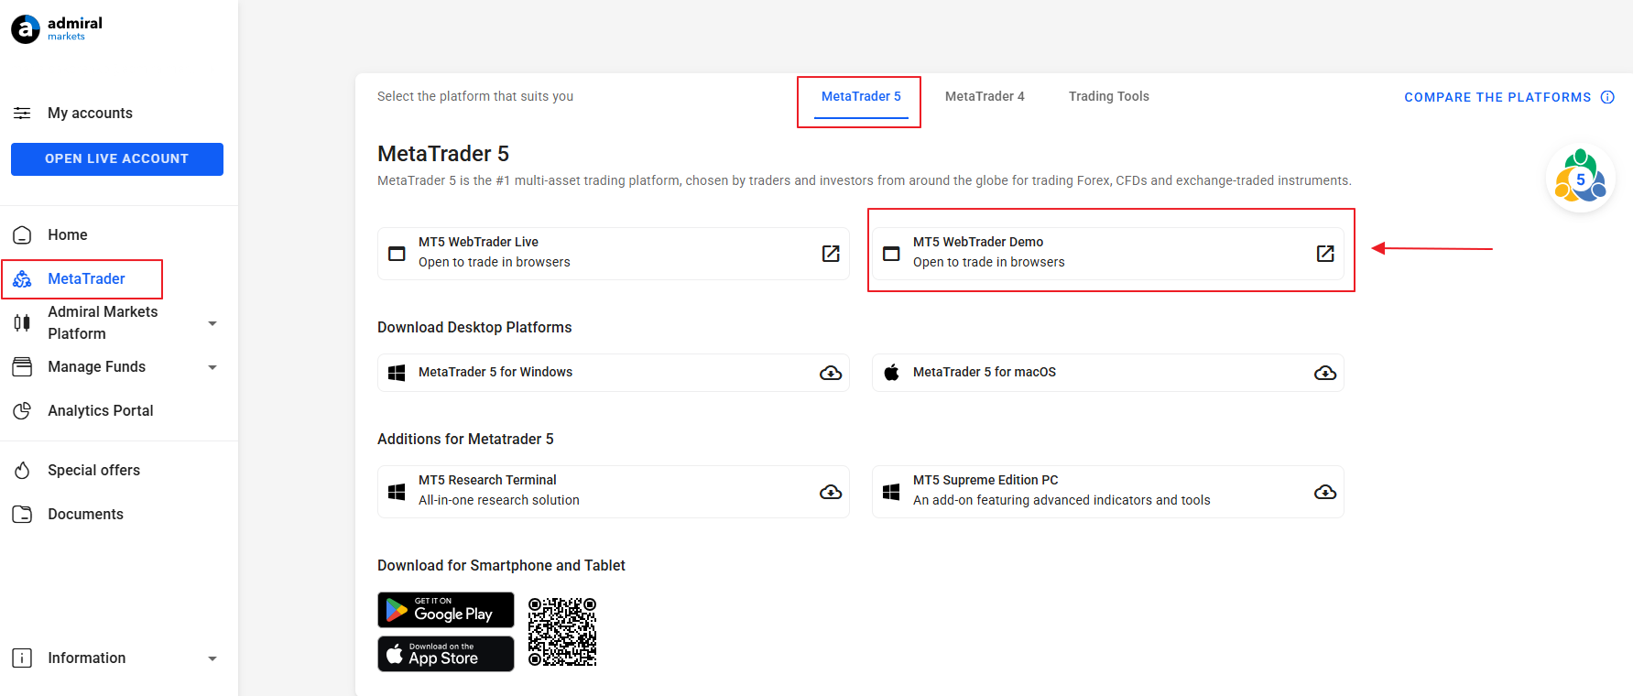This screenshot has height=696, width=1633.
Task: Download MT5 Research Terminal cloud icon
Action: pyautogui.click(x=831, y=492)
